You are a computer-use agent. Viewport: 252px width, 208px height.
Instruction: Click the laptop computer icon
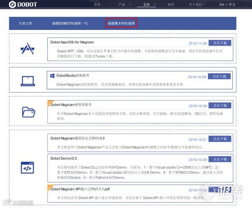point(28,81)
